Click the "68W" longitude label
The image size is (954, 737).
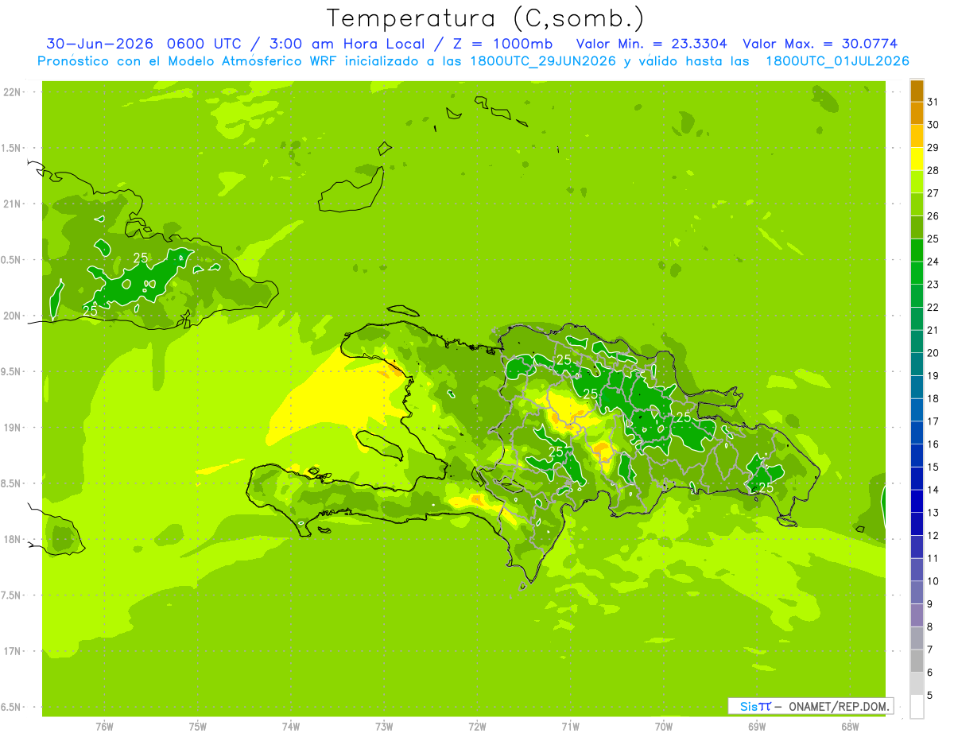point(850,726)
